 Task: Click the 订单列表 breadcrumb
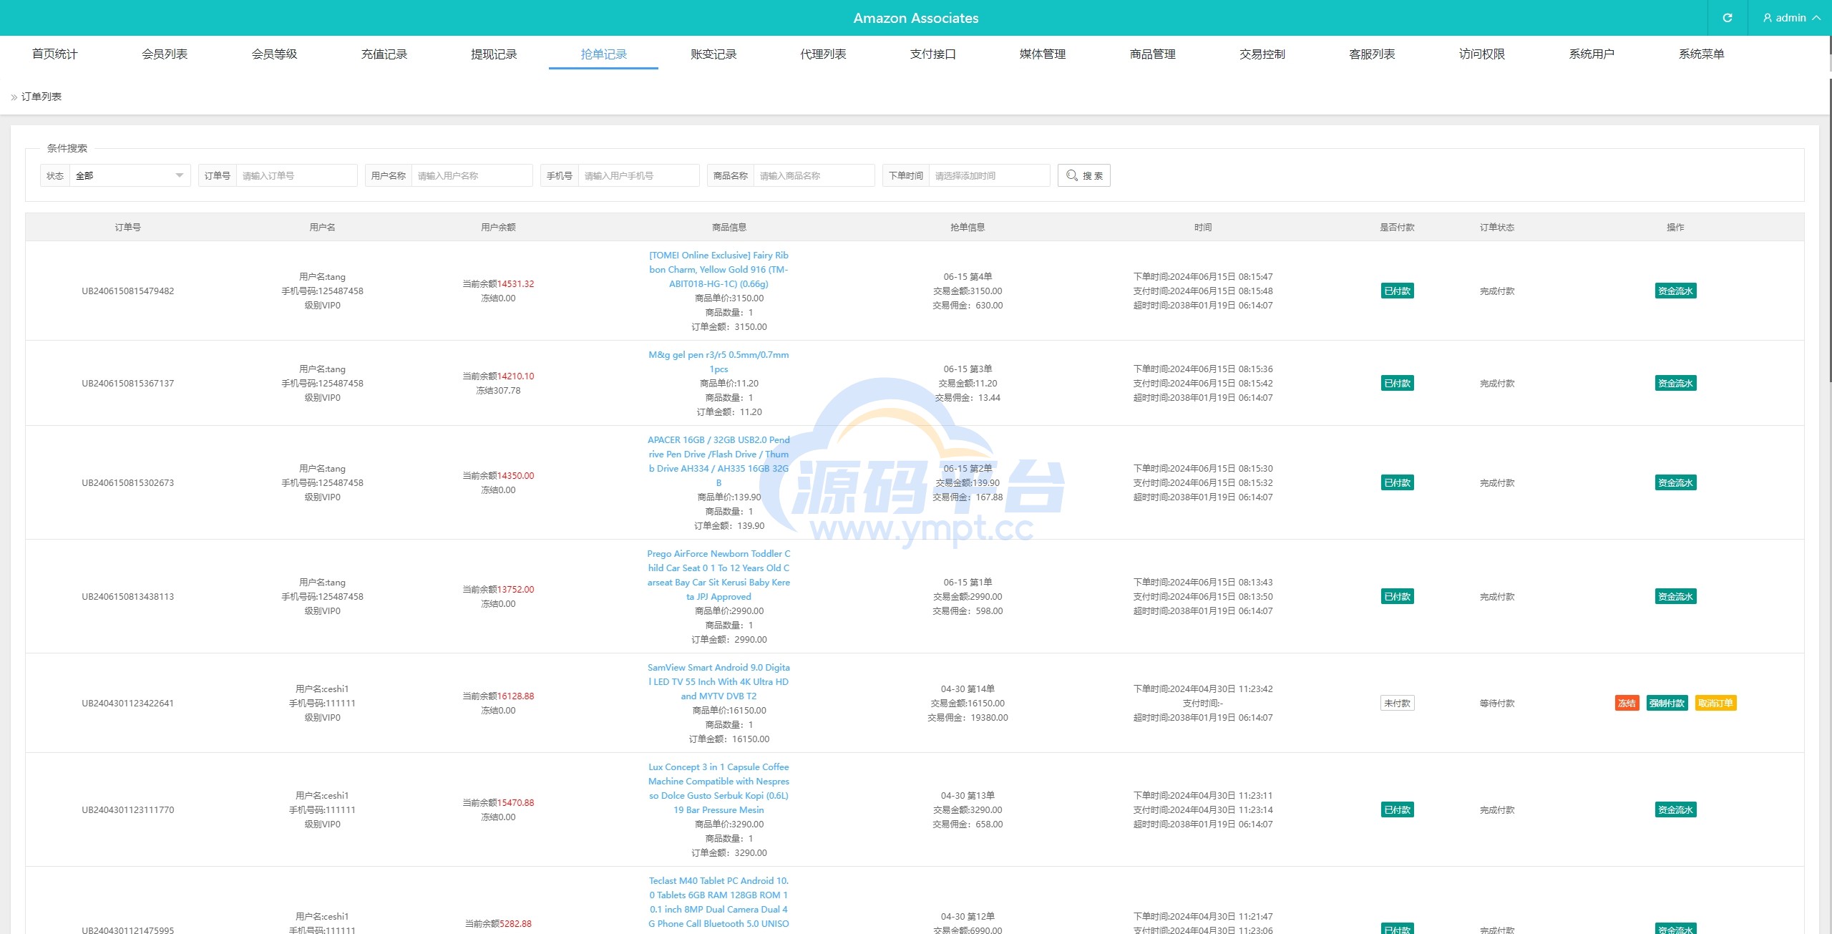pos(41,97)
